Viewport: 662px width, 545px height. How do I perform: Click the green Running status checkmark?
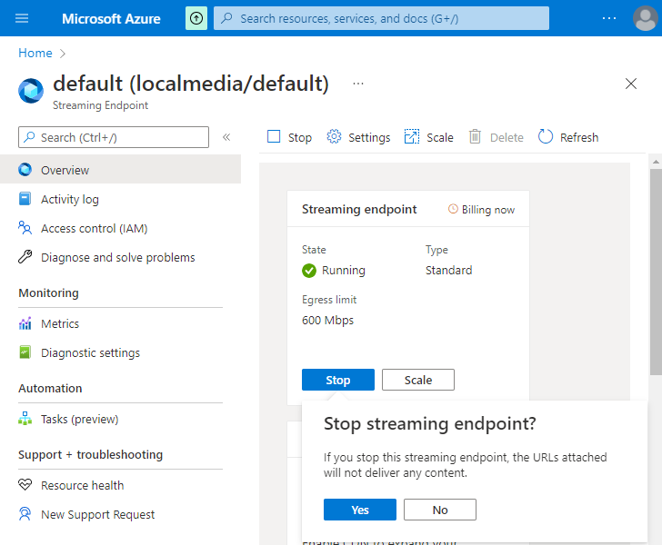(x=309, y=271)
